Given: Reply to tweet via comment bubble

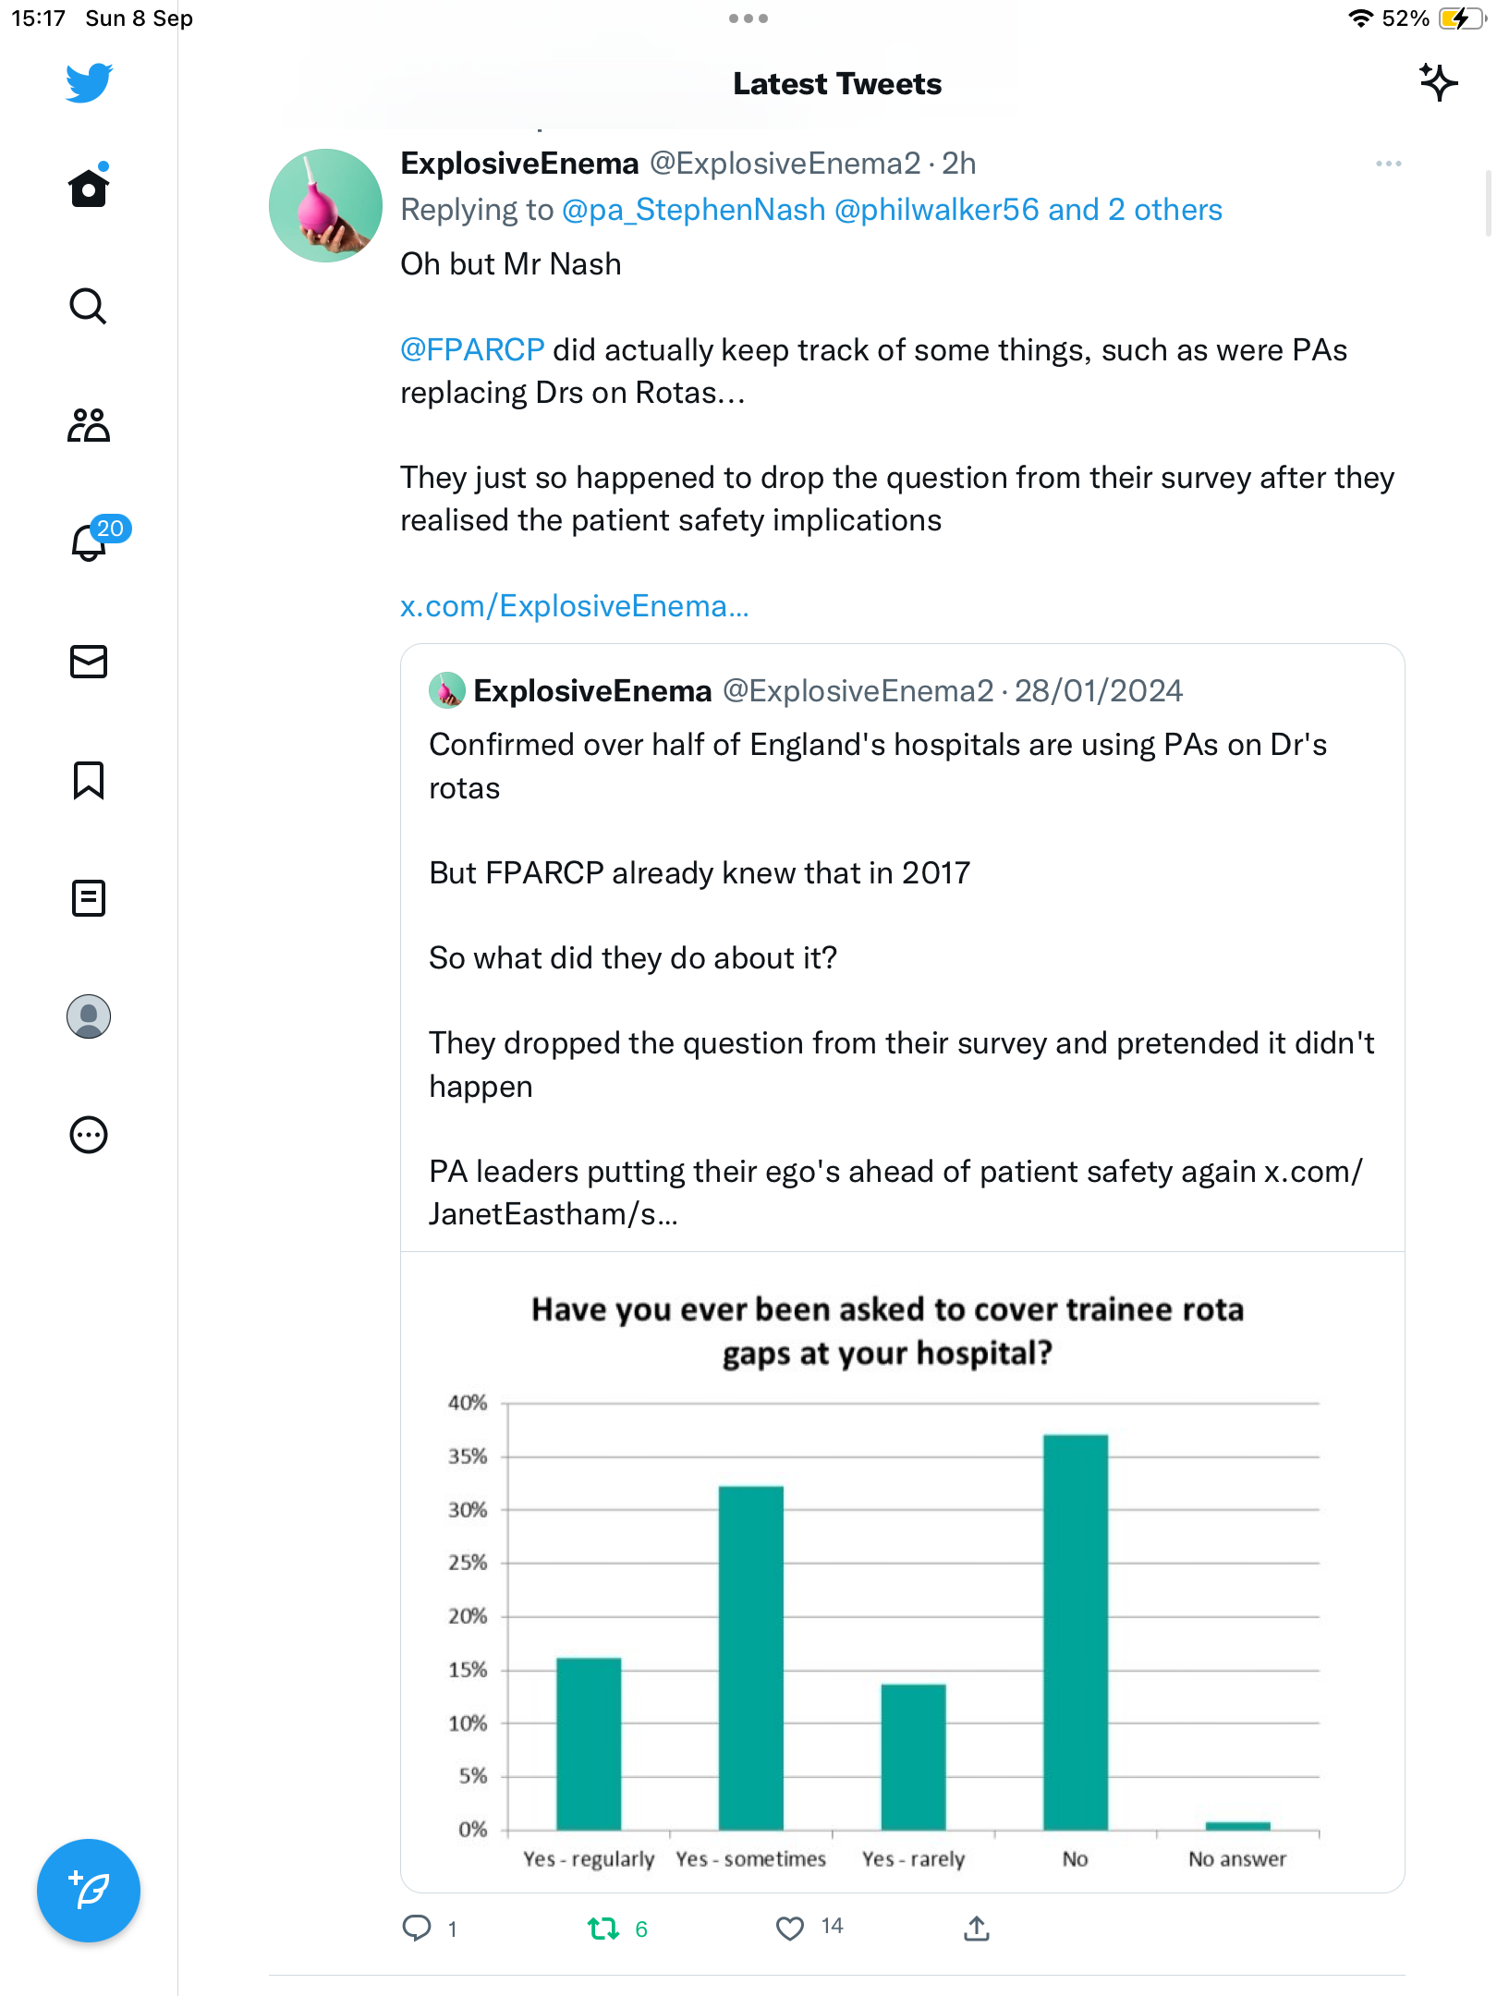Looking at the screenshot, I should click(x=417, y=1928).
